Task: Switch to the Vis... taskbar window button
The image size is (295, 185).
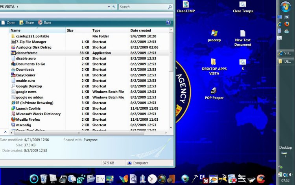Action: click(x=286, y=53)
